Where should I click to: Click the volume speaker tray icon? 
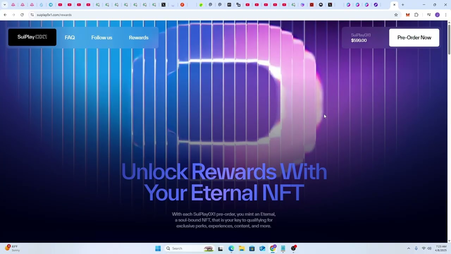[x=429, y=248]
